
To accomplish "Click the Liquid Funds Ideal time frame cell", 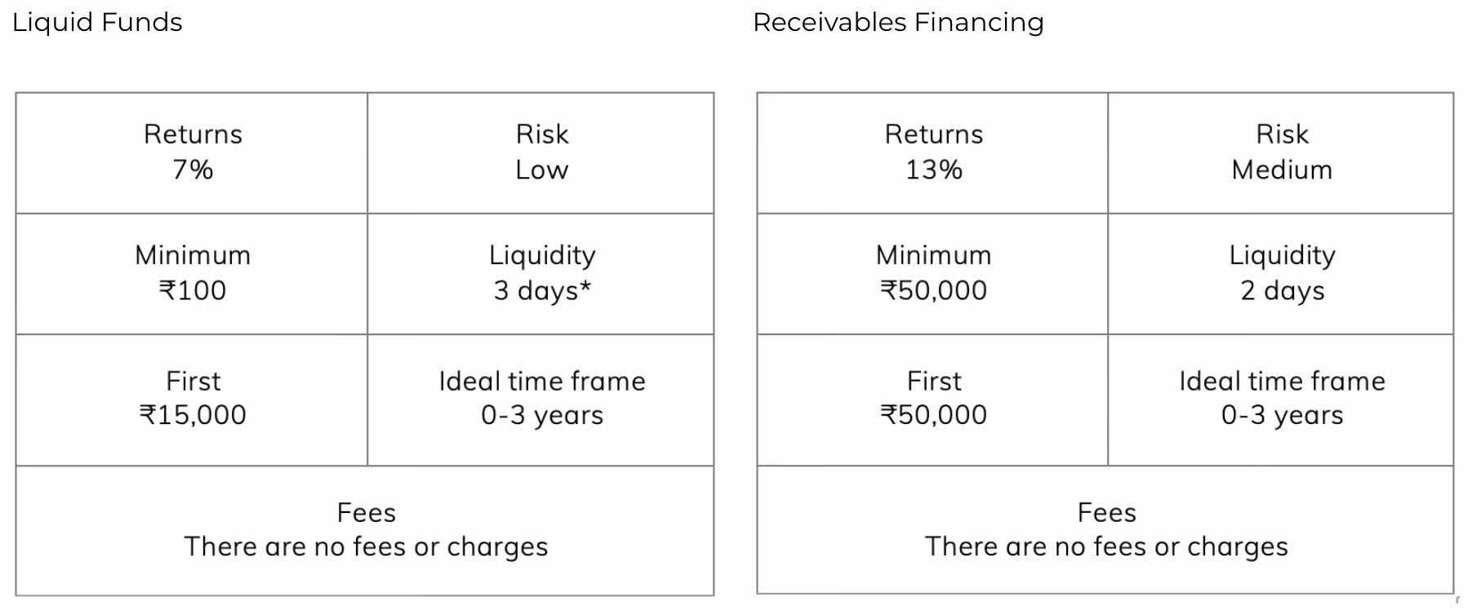I will pos(540,400).
